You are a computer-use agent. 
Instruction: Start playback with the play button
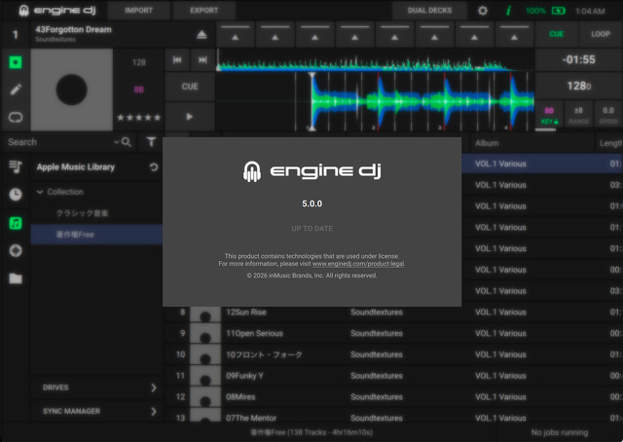point(190,117)
